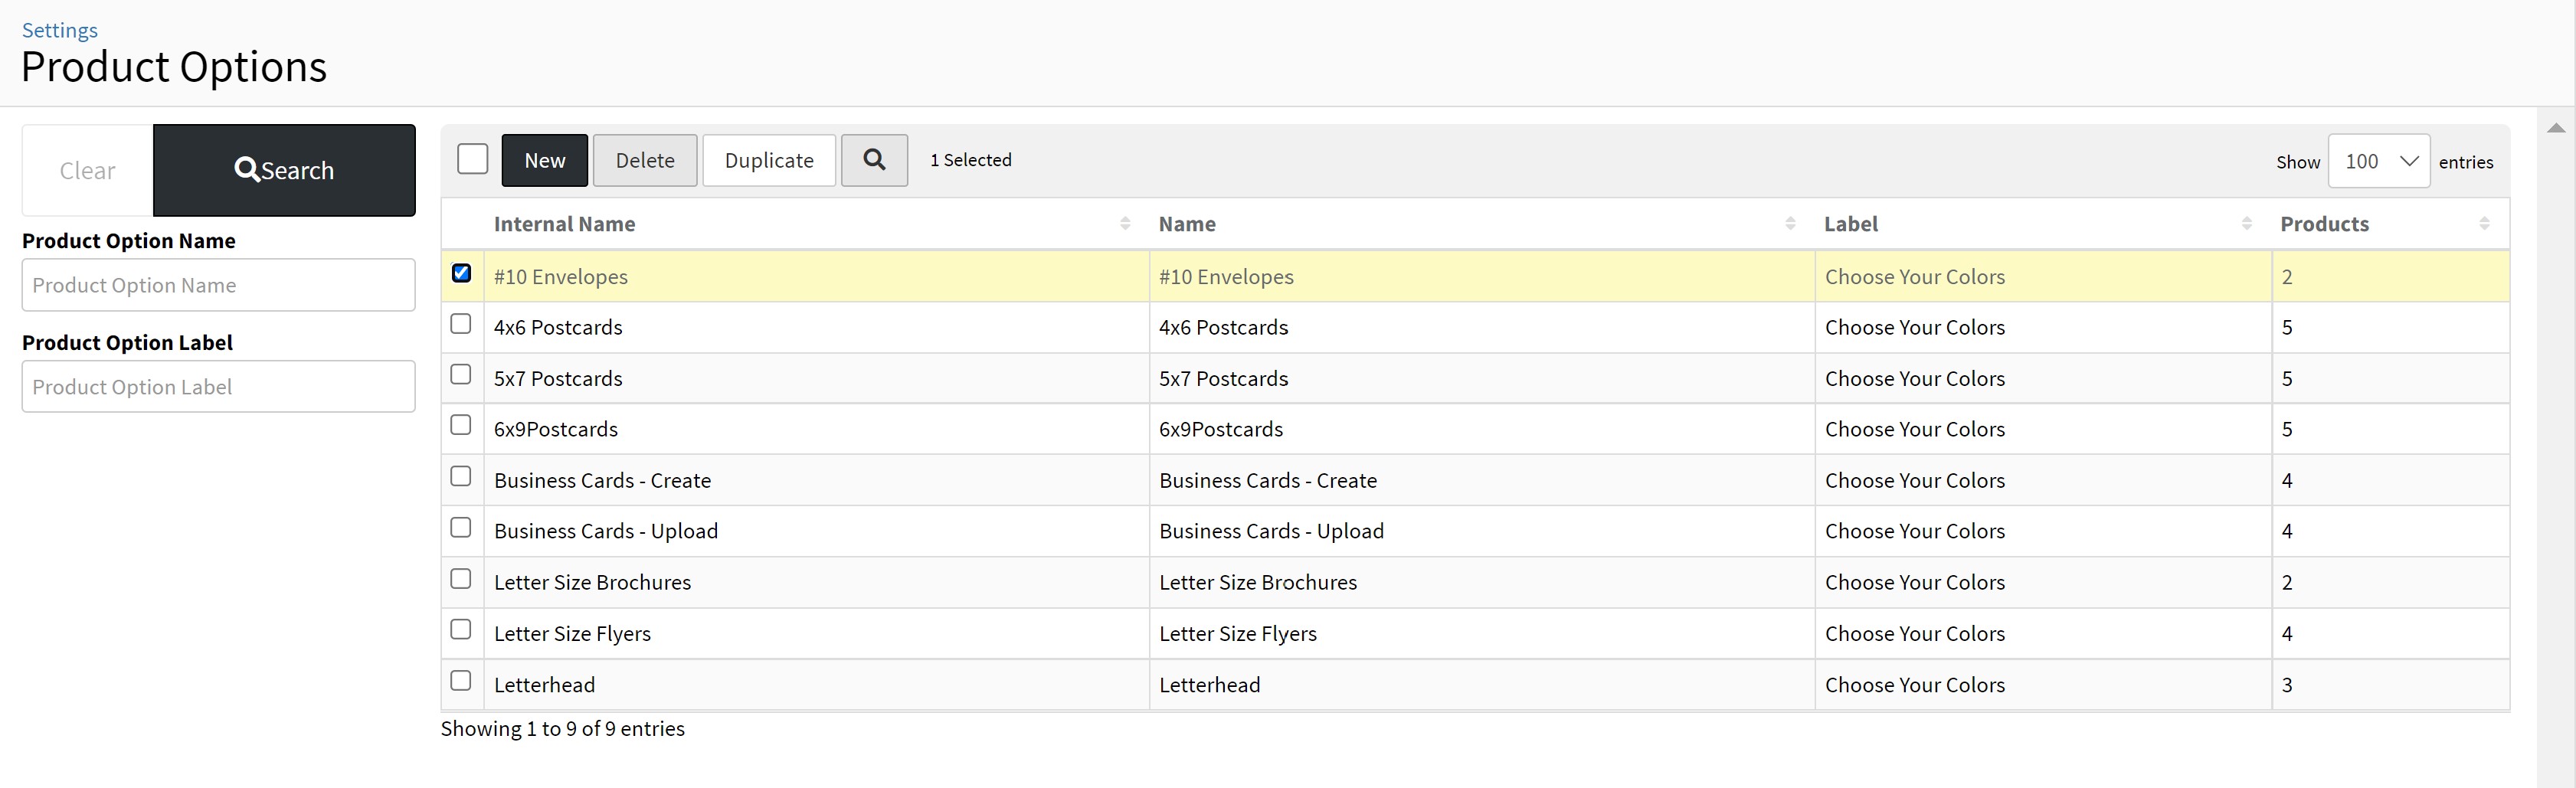
Task: Focus the Product Option Label field
Action: pos(218,386)
